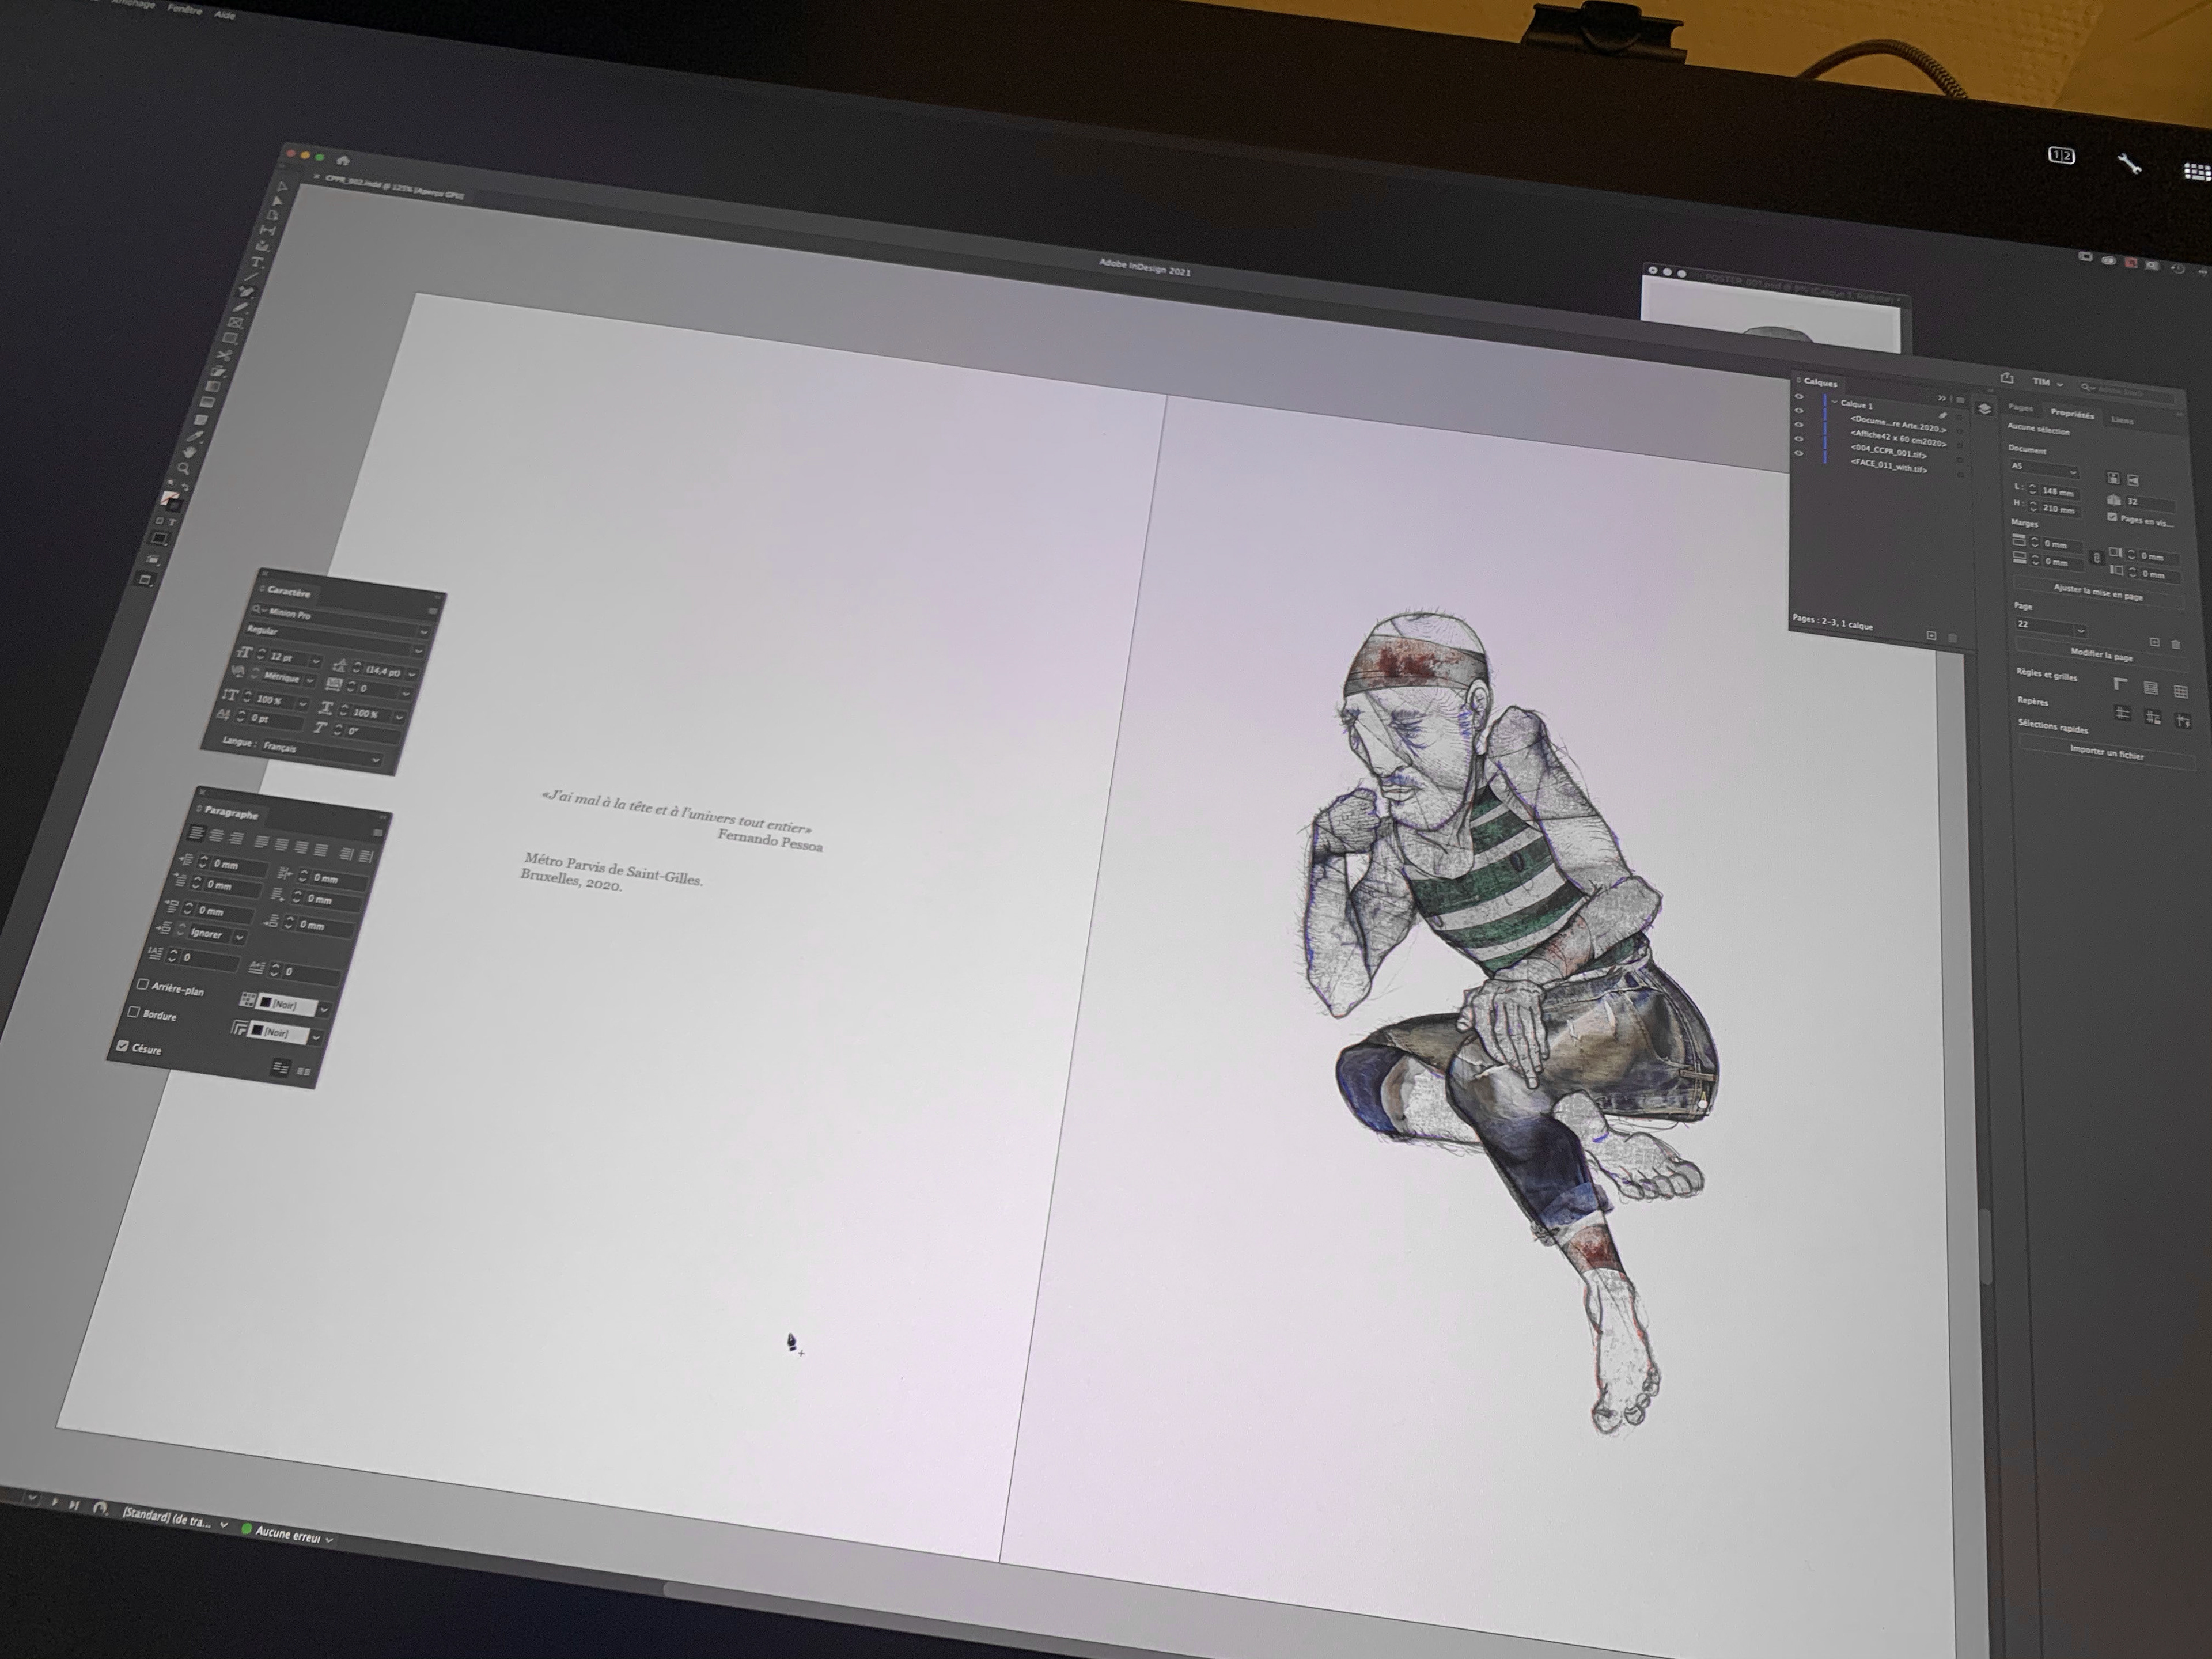
Task: Hide the Affiche42 x 60 cm2020 item
Action: coord(1799,425)
